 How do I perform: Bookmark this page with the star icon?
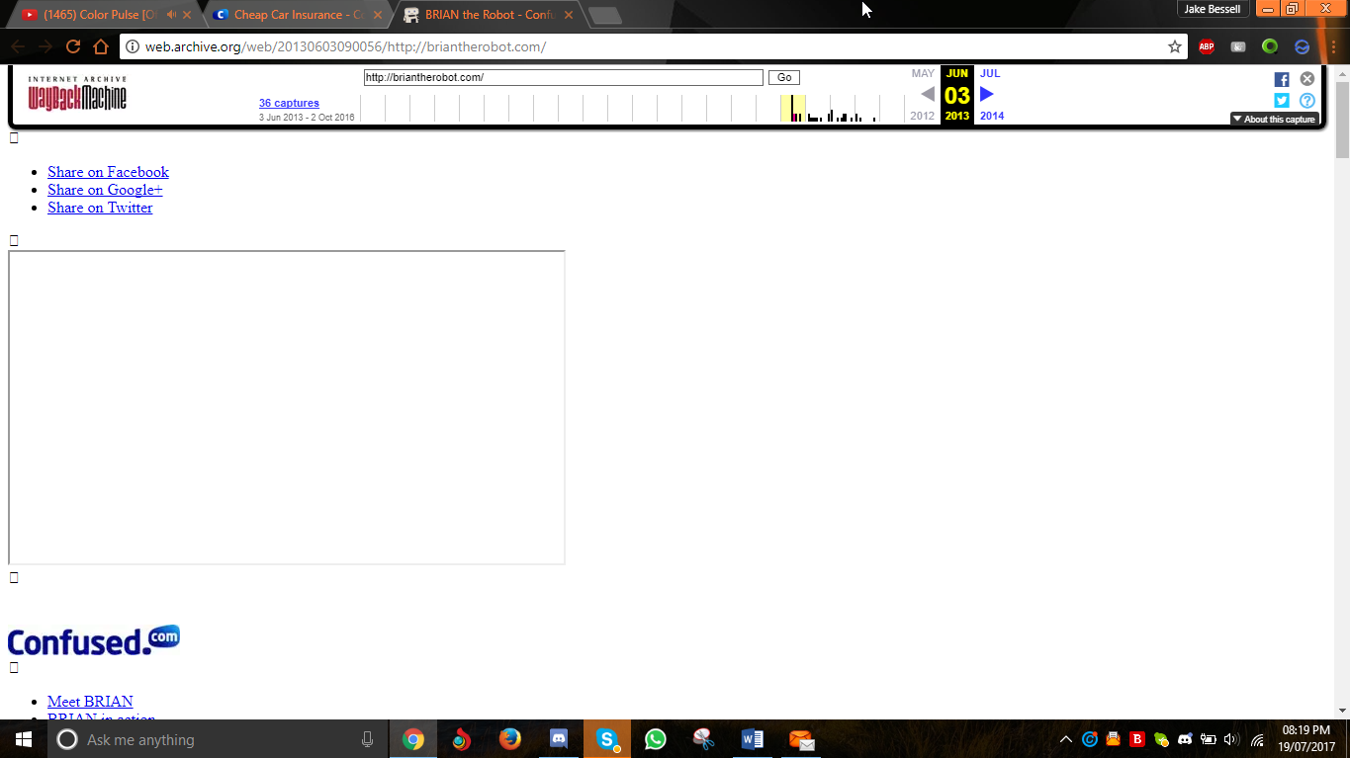click(1175, 46)
